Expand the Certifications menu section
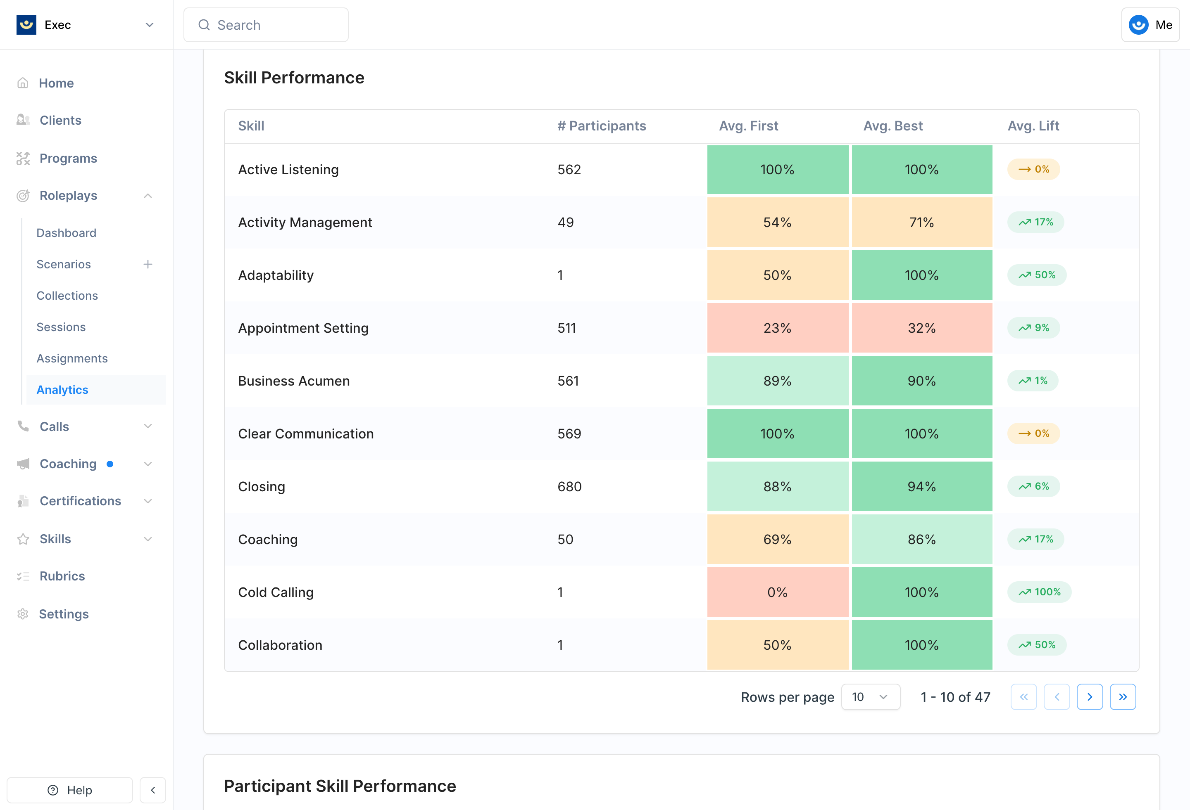This screenshot has width=1190, height=810. point(148,501)
